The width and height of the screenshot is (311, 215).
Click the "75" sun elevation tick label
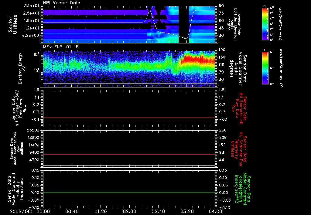click(221, 13)
